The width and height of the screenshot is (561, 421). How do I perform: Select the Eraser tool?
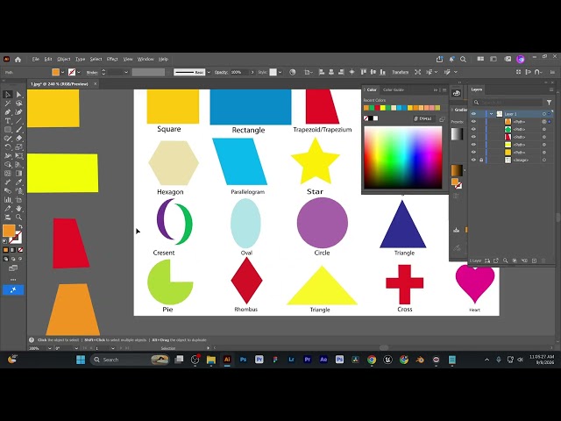[19, 139]
